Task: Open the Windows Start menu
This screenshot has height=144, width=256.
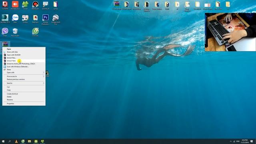Action: coord(3,141)
